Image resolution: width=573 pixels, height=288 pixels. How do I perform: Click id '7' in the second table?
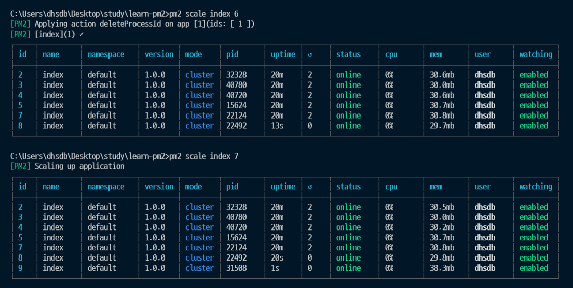(x=20, y=247)
